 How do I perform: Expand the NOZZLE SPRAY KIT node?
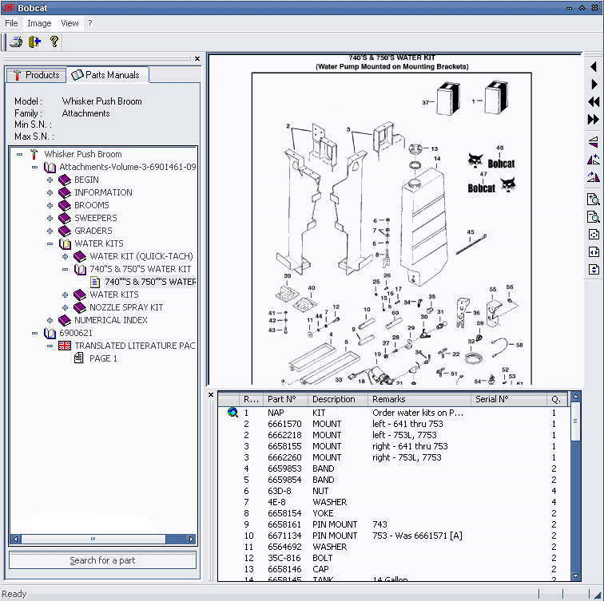pyautogui.click(x=65, y=307)
